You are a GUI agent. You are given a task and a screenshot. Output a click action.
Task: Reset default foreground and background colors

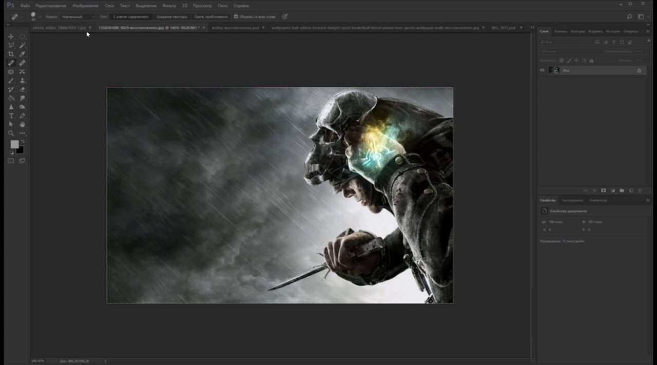pos(11,152)
